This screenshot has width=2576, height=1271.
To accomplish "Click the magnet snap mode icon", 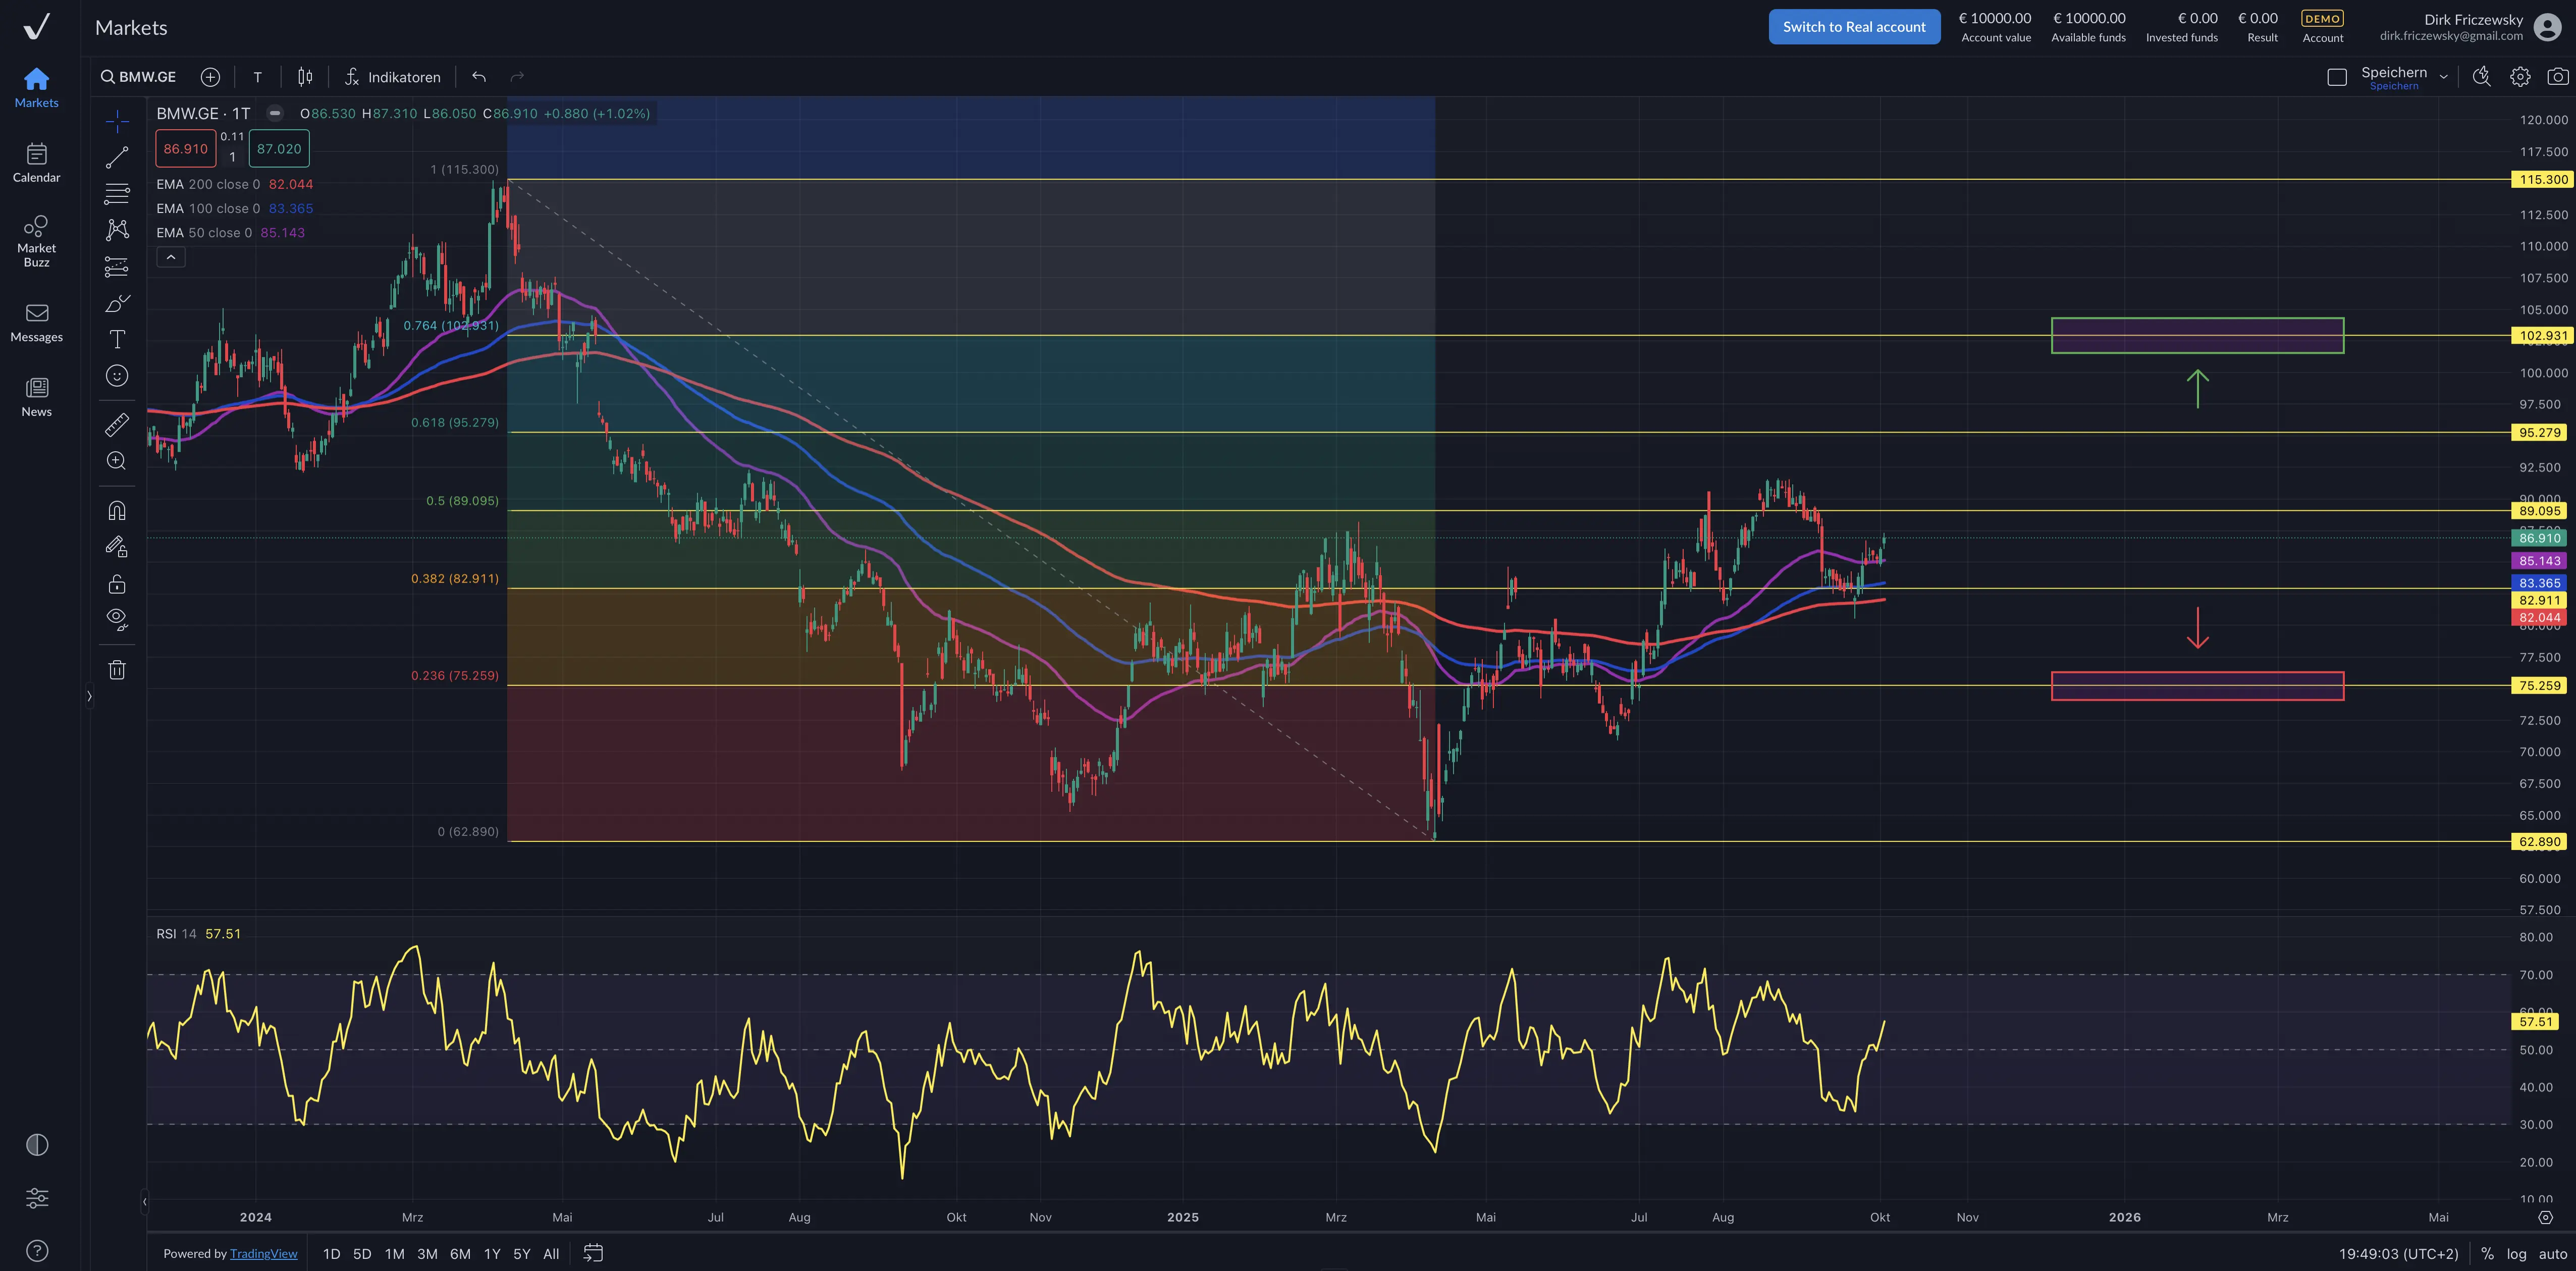I will (x=117, y=511).
